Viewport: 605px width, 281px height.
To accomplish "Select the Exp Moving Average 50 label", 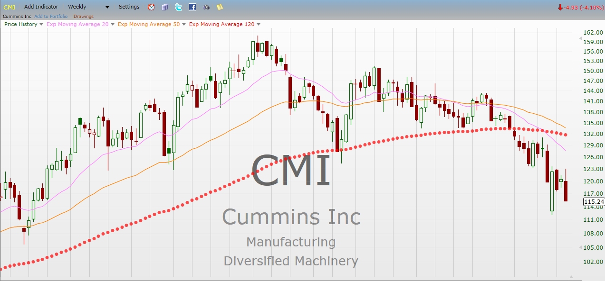I will 149,24.
